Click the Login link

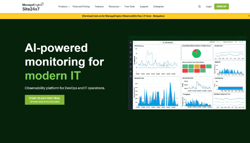209,6
